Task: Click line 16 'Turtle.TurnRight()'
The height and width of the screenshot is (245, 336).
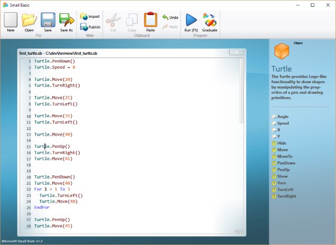Action: tap(57, 152)
